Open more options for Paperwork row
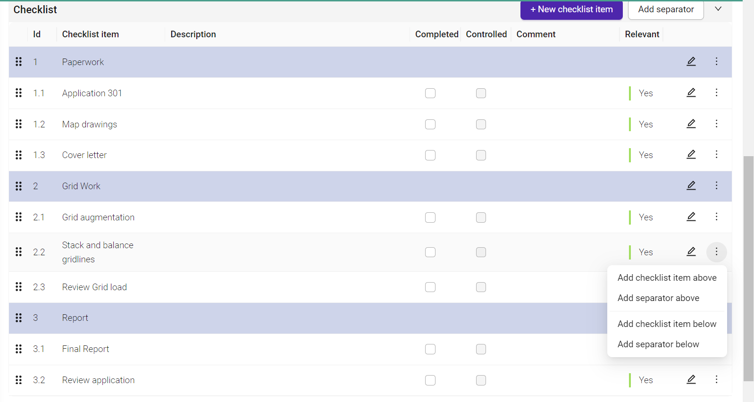 pyautogui.click(x=716, y=61)
